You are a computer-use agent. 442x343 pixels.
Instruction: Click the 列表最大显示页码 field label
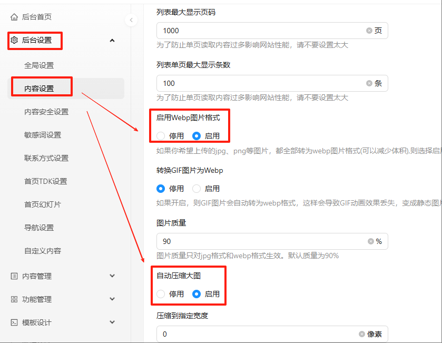coord(186,12)
